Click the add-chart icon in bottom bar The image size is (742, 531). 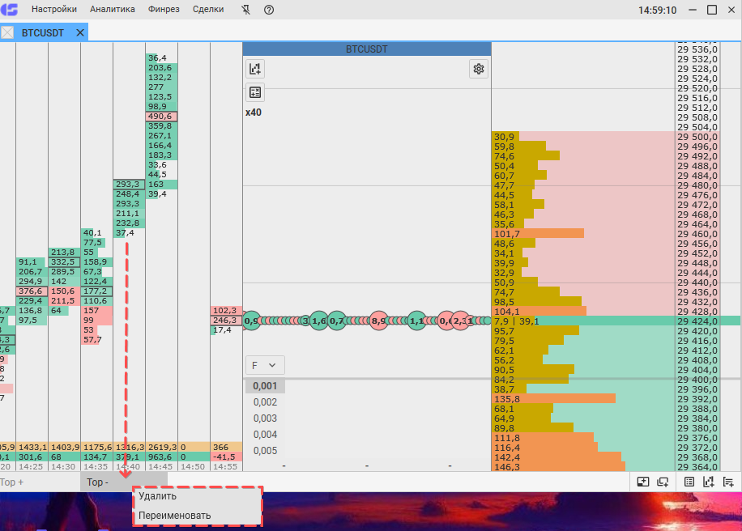709,482
